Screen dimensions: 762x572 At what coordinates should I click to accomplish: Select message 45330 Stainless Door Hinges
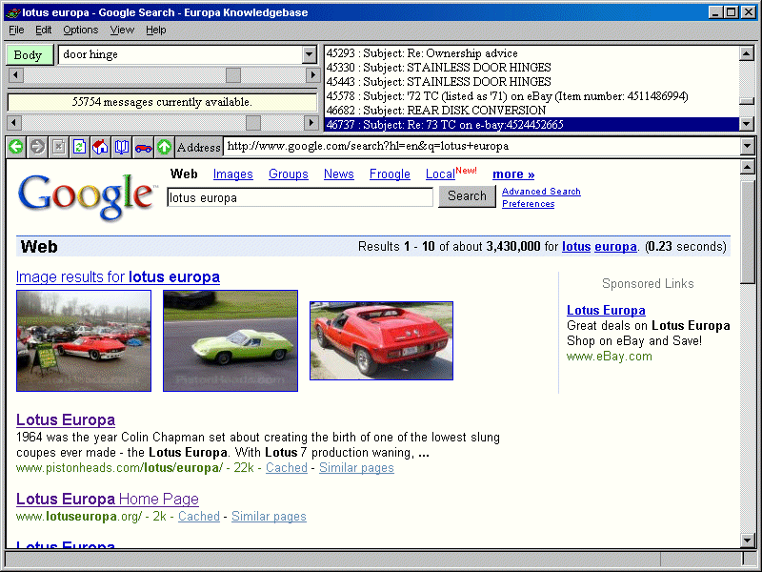coord(438,68)
